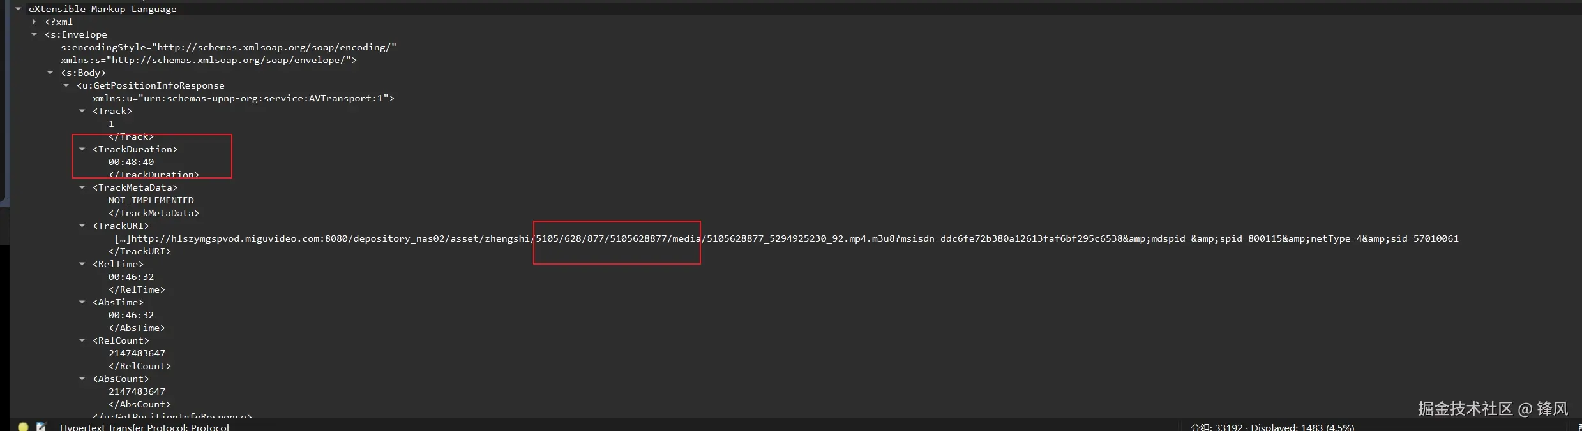This screenshot has width=1582, height=431.
Task: Collapse the TrackURI element arrow
Action: (82, 226)
